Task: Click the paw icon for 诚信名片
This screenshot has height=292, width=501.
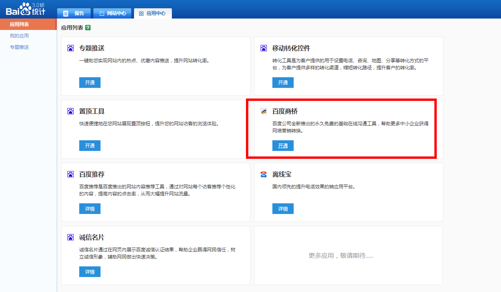Action: 71,237
